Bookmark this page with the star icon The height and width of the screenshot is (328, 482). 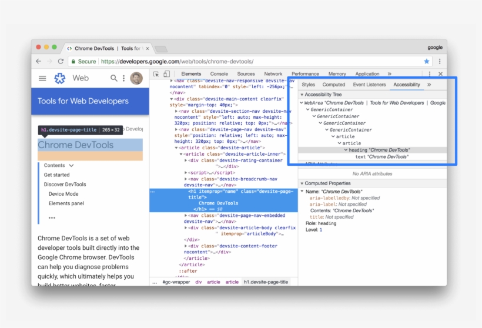click(x=427, y=61)
